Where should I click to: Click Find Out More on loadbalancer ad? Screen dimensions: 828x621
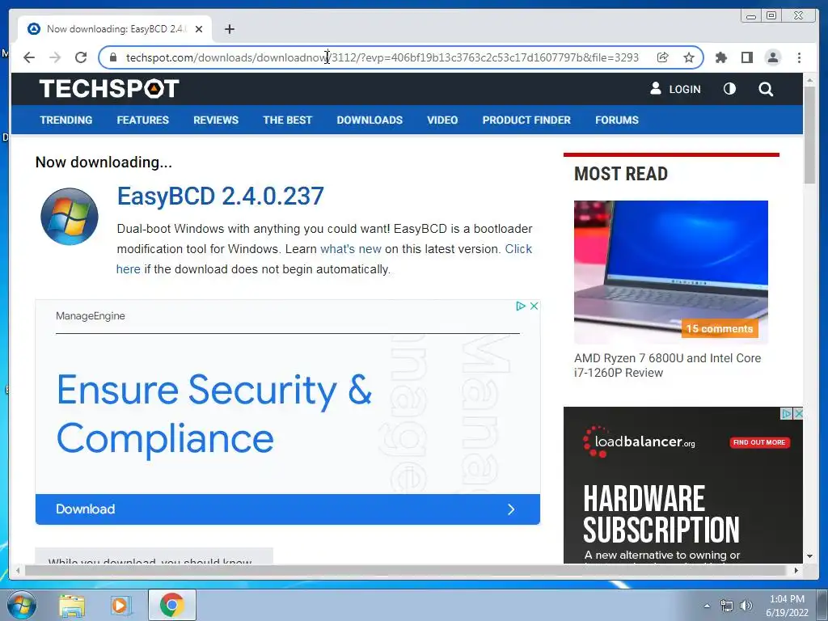759,442
